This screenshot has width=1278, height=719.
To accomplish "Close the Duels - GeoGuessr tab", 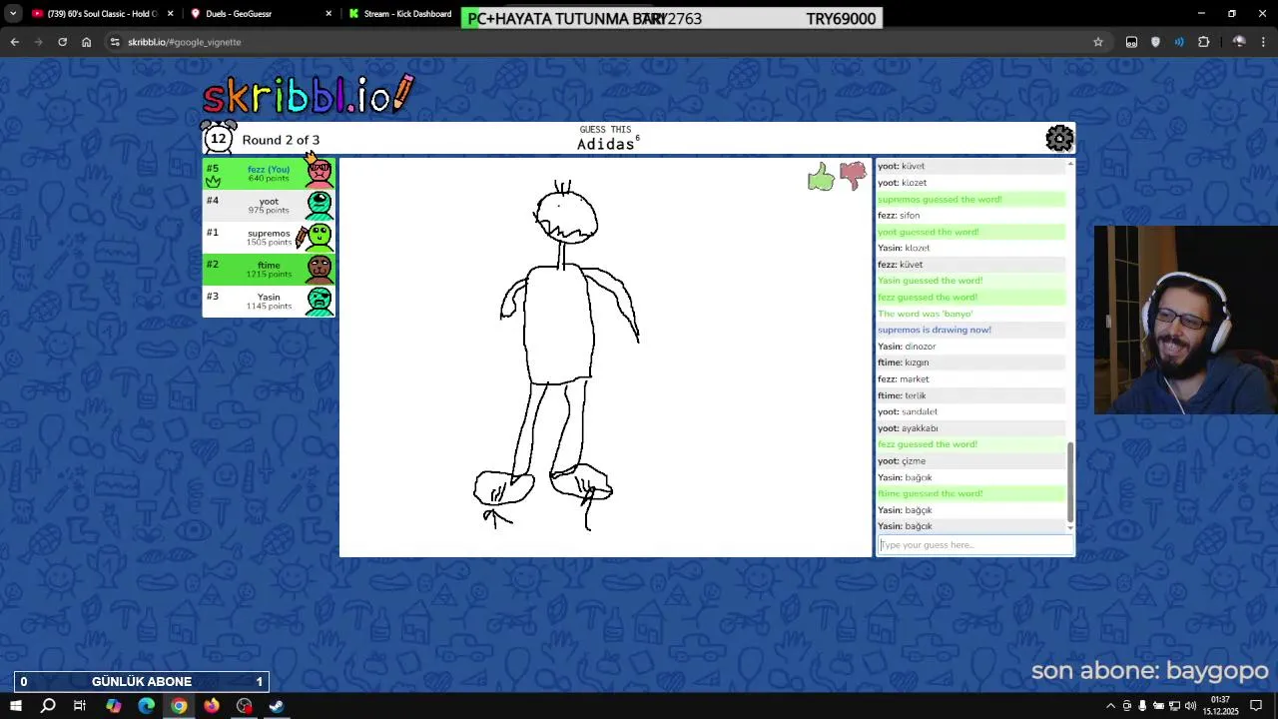I will coord(328,14).
